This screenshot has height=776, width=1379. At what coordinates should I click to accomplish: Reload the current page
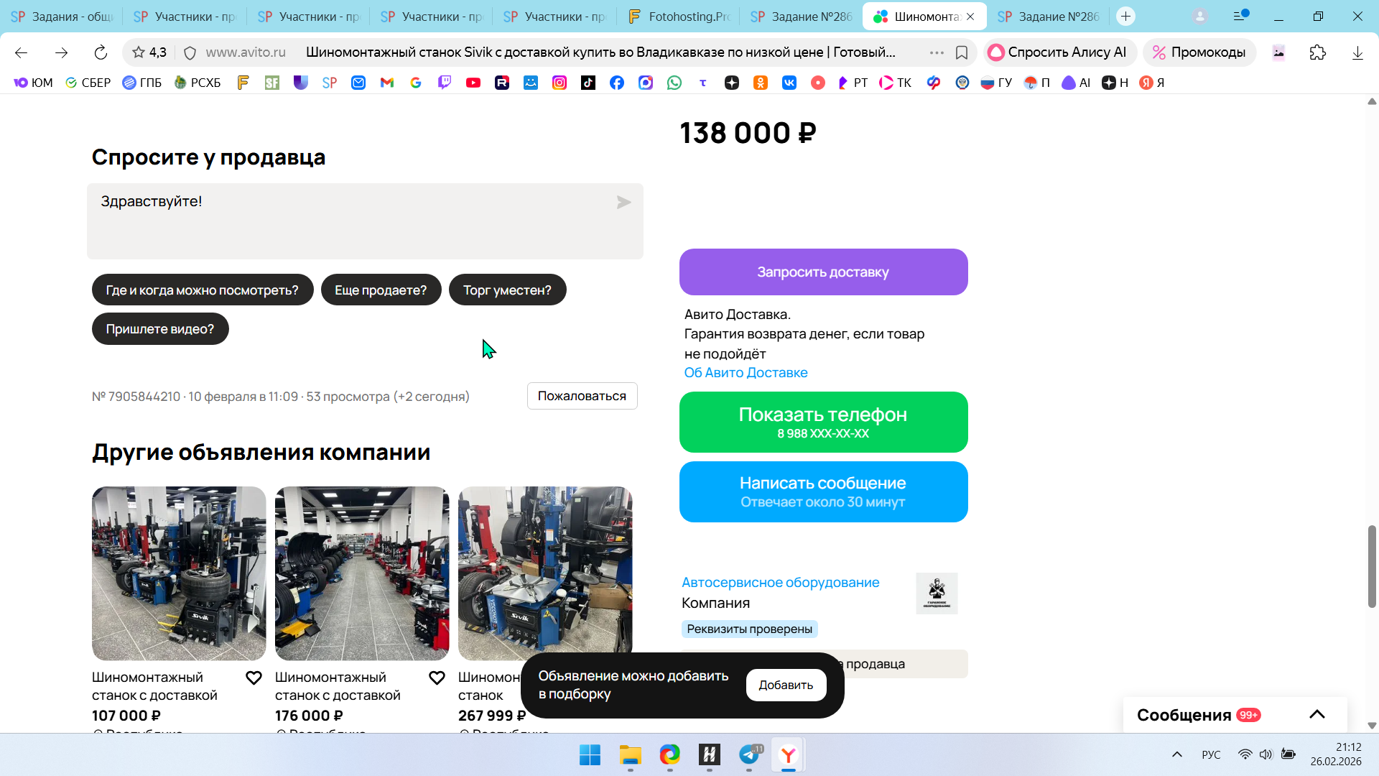pos(101,52)
